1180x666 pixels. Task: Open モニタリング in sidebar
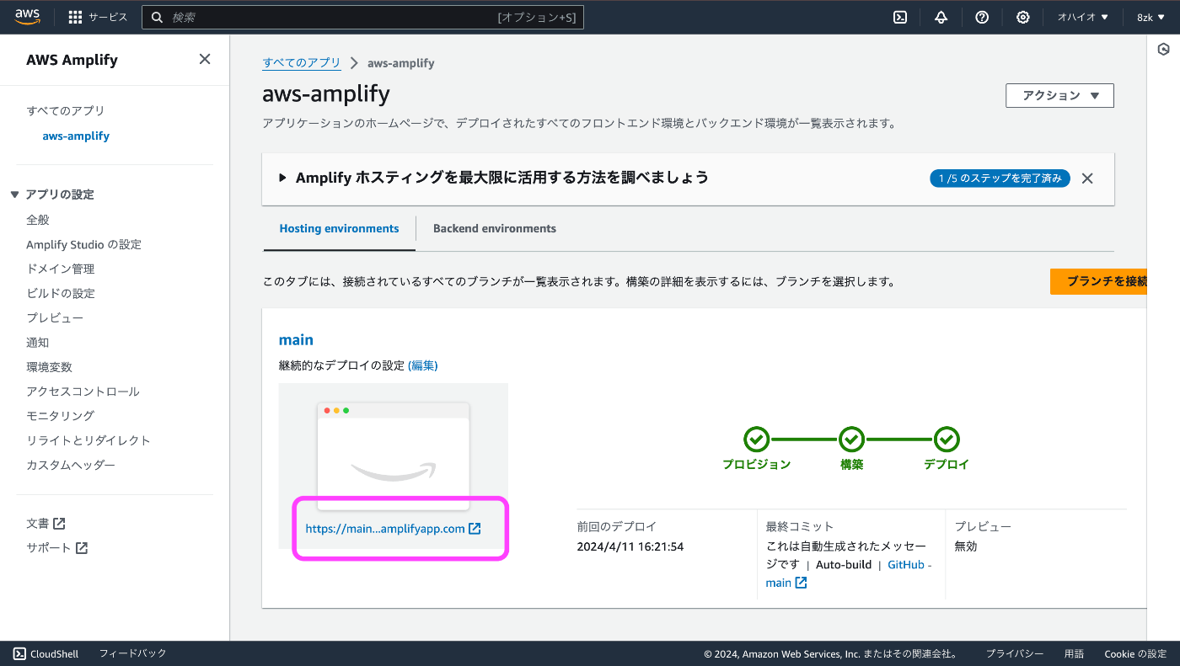(x=61, y=415)
